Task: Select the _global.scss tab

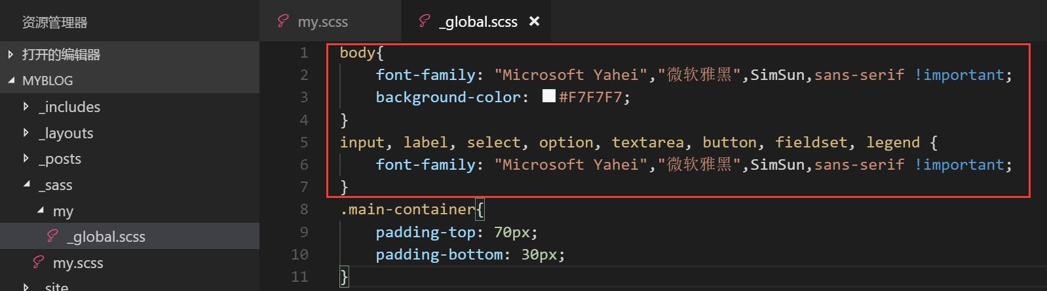Action: click(476, 21)
